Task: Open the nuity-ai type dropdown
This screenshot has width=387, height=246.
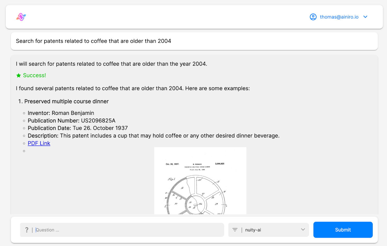Action: (269, 230)
